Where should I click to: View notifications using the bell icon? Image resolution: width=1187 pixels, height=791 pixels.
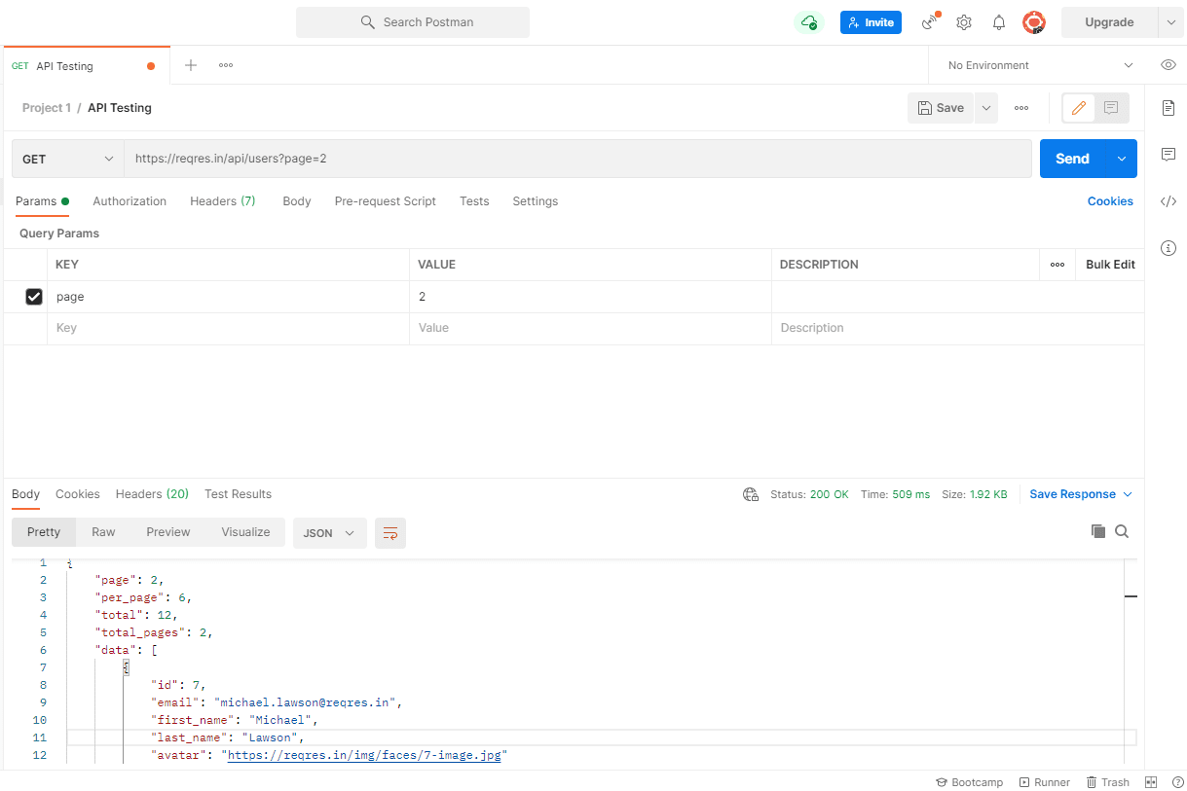tap(998, 21)
